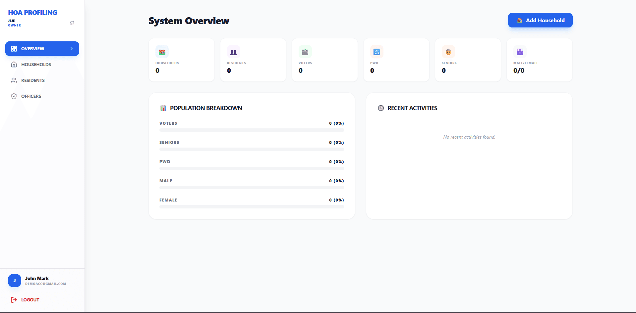Viewport: 636px width, 313px height.
Task: Click 'No recent activities found.' text
Action: click(469, 137)
